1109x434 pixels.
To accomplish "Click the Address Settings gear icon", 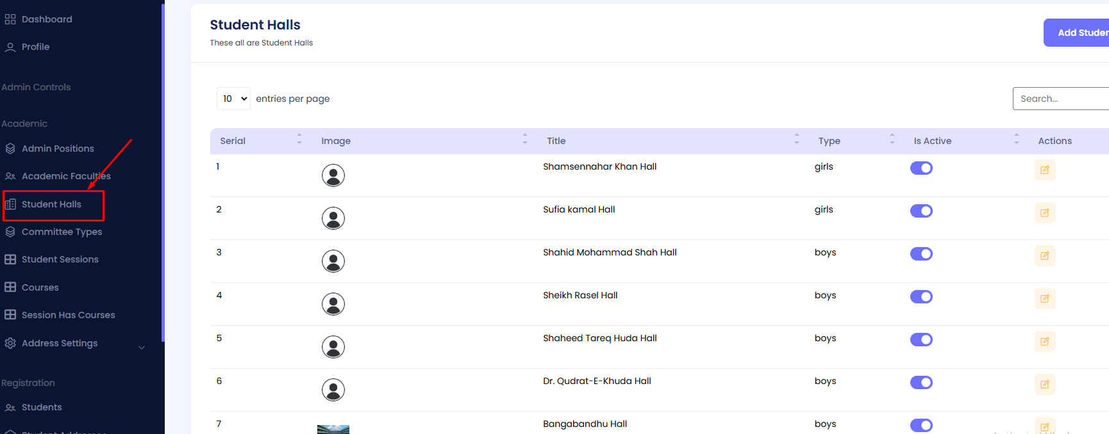I will (10, 343).
